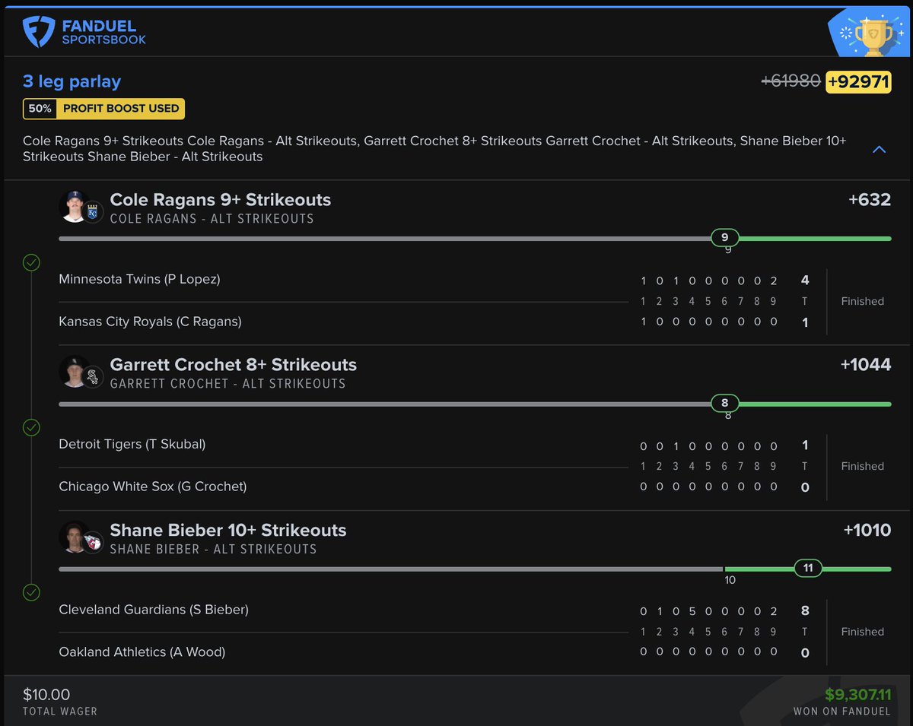
Task: Click the $9,307.11 winnings amount
Action: point(857,695)
